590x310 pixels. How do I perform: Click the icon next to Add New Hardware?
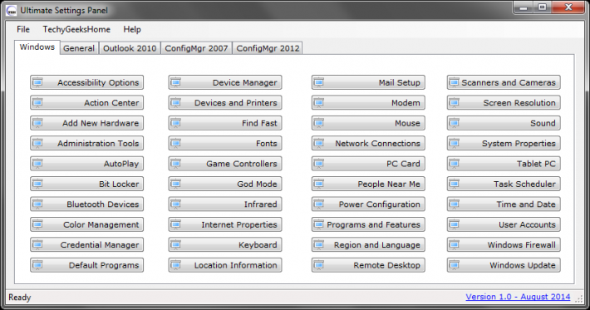(37, 123)
